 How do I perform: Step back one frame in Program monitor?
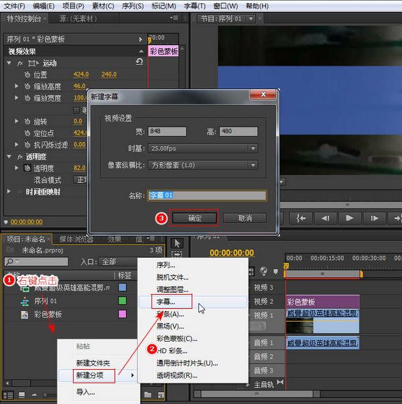pos(325,218)
